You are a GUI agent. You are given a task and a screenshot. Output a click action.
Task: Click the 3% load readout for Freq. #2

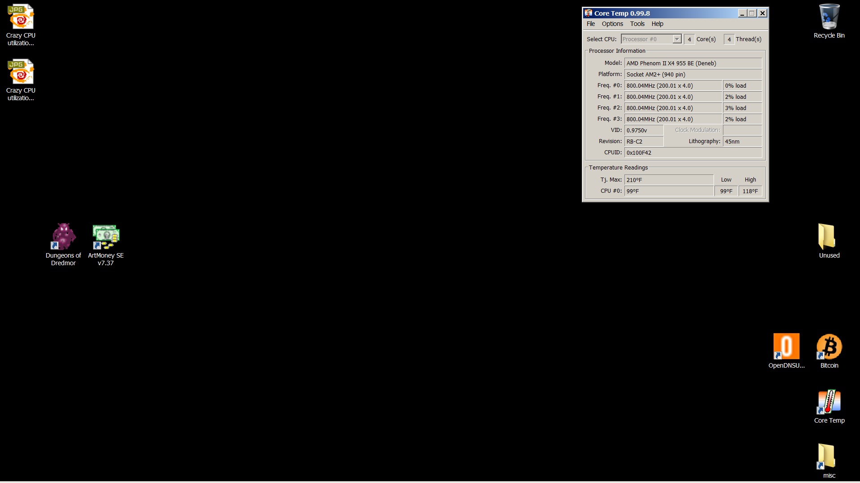tap(742, 108)
